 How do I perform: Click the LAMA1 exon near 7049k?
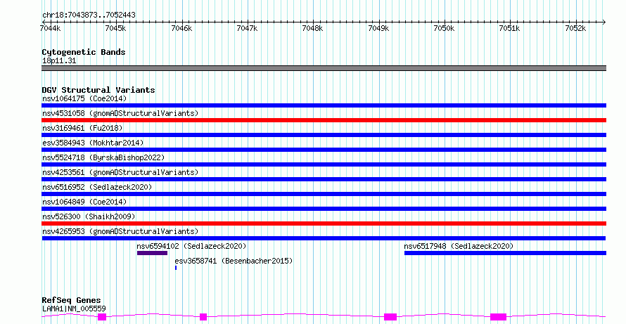[x=390, y=317]
